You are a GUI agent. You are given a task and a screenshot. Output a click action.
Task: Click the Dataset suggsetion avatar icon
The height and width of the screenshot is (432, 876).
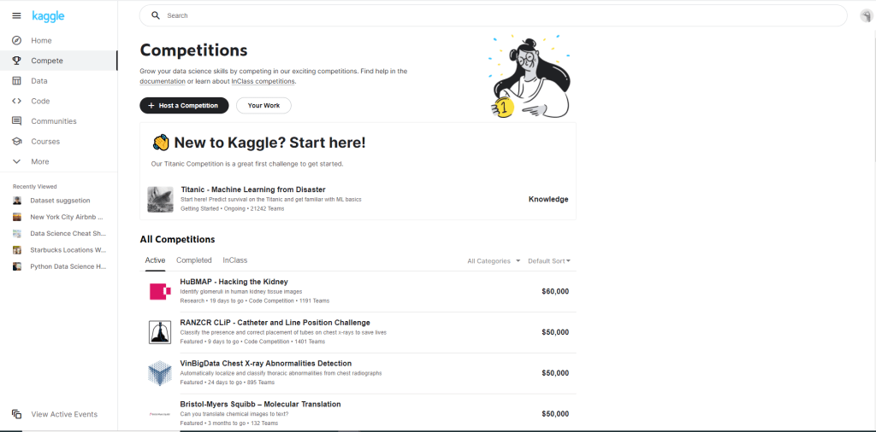[x=17, y=201]
